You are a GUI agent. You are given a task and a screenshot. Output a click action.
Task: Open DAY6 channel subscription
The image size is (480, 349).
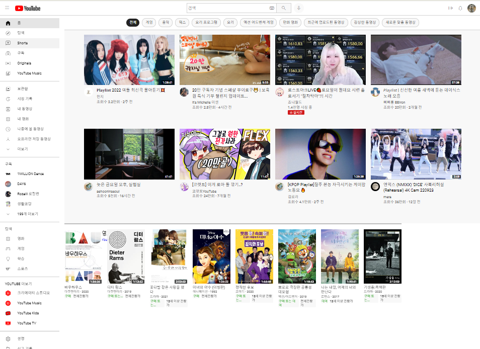[30, 184]
